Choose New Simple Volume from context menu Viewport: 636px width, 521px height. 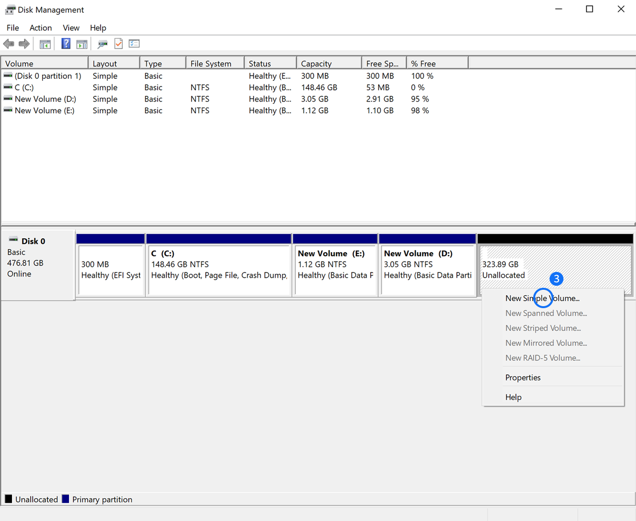[x=542, y=298]
